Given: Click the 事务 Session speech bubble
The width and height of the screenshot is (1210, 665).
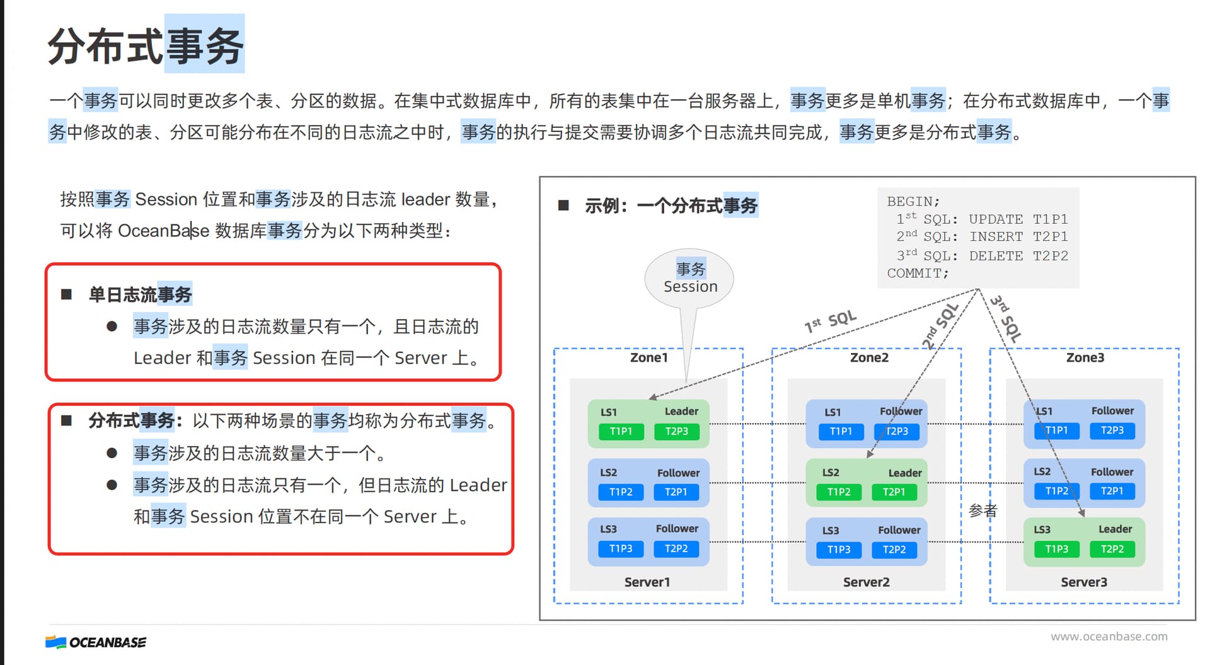Looking at the screenshot, I should point(690,278).
